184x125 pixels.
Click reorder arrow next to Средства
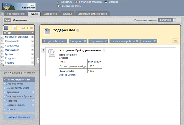pos(2,58)
